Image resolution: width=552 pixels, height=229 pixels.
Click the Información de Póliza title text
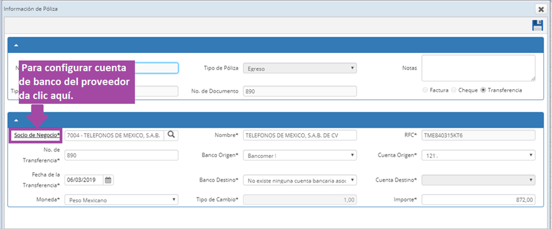pyautogui.click(x=31, y=9)
